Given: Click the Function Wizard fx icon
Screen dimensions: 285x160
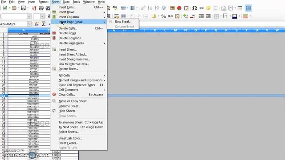Looking at the screenshot, I should point(37,24).
